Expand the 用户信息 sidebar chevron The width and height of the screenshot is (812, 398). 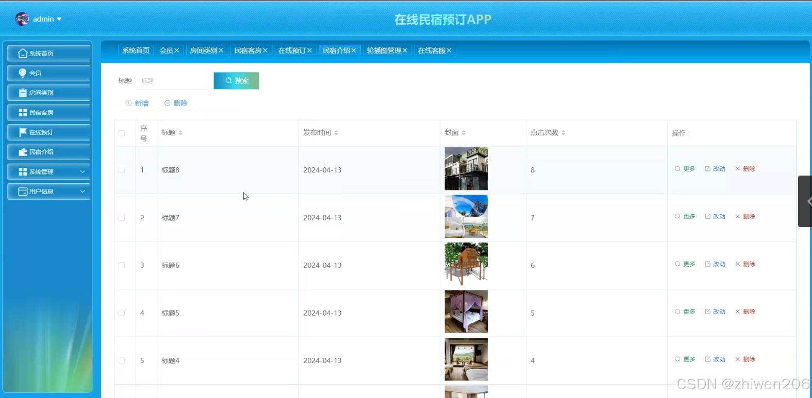tap(82, 192)
